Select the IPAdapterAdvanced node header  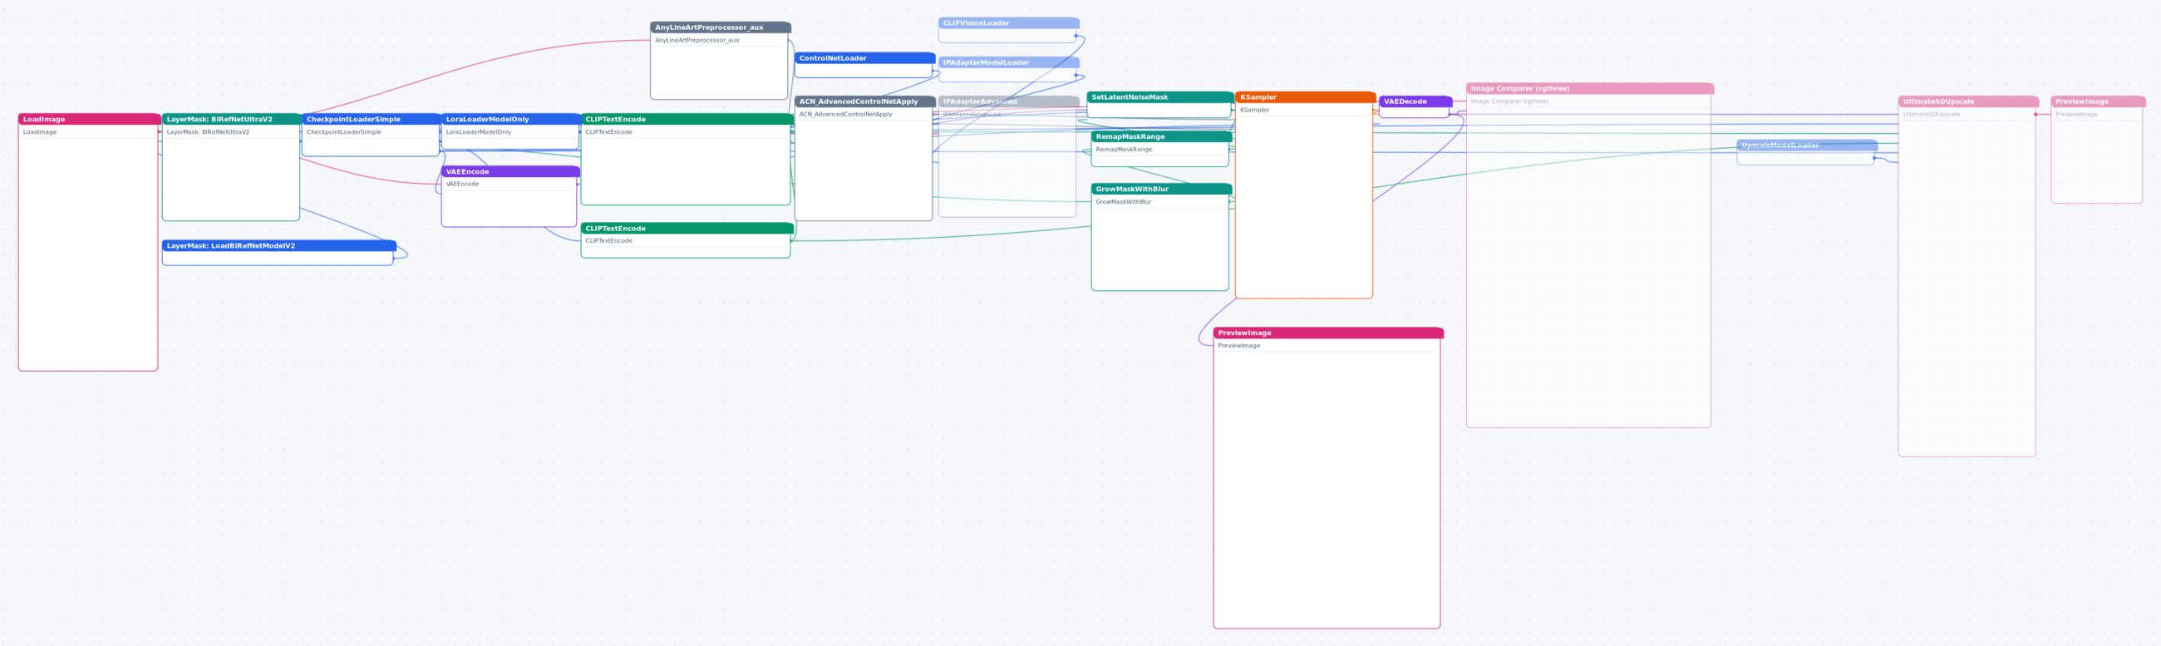tap(1009, 101)
